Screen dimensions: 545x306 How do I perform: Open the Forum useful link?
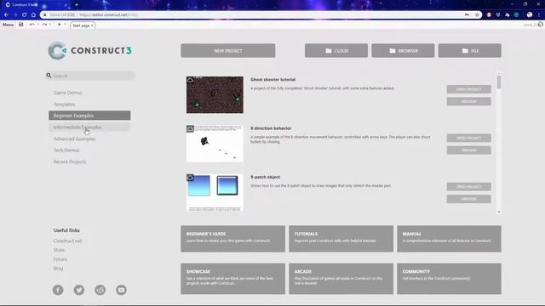[60, 259]
